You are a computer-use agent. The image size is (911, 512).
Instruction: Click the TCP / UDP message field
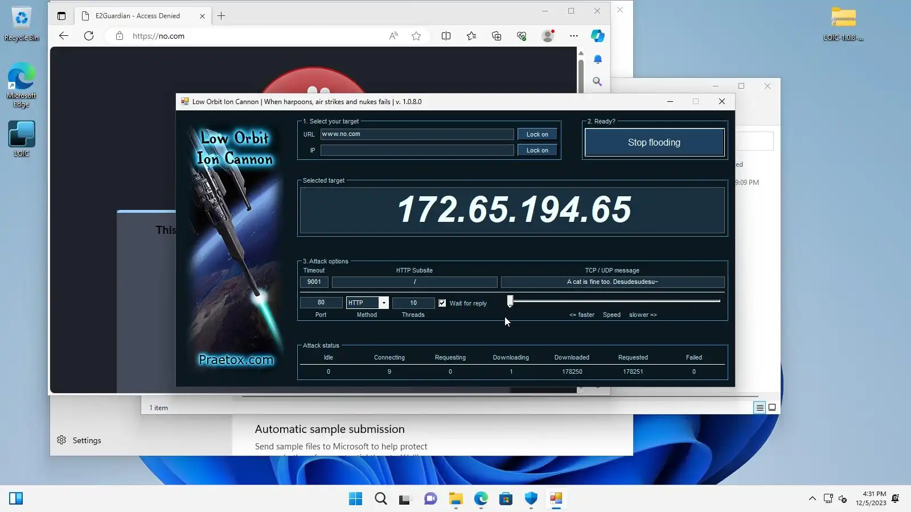(613, 282)
